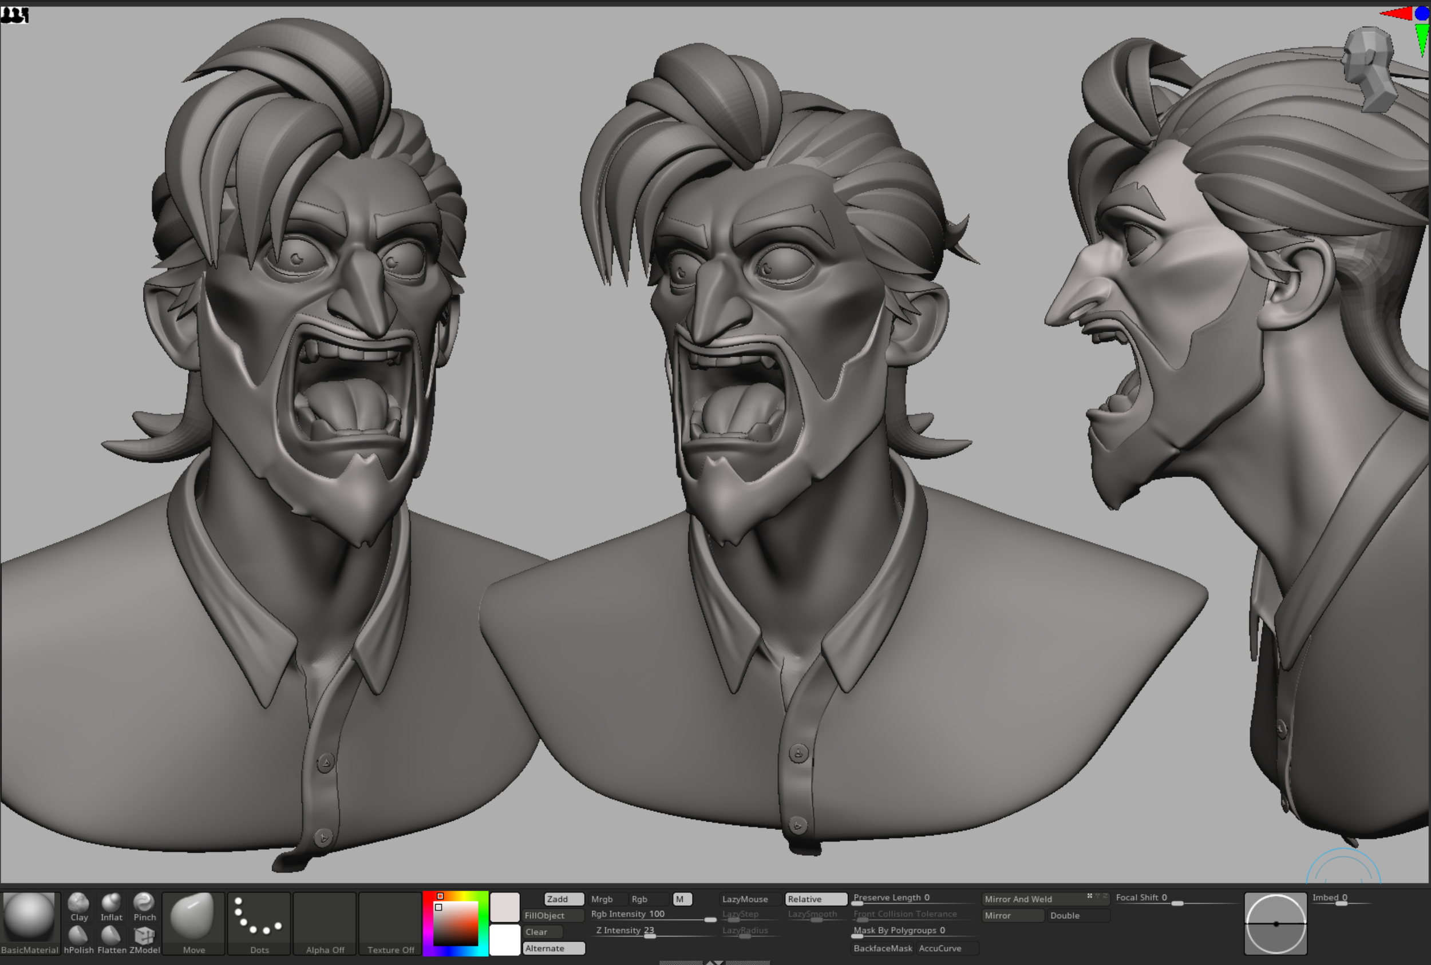Click the Imbed slider
1431x965 pixels.
(1342, 899)
